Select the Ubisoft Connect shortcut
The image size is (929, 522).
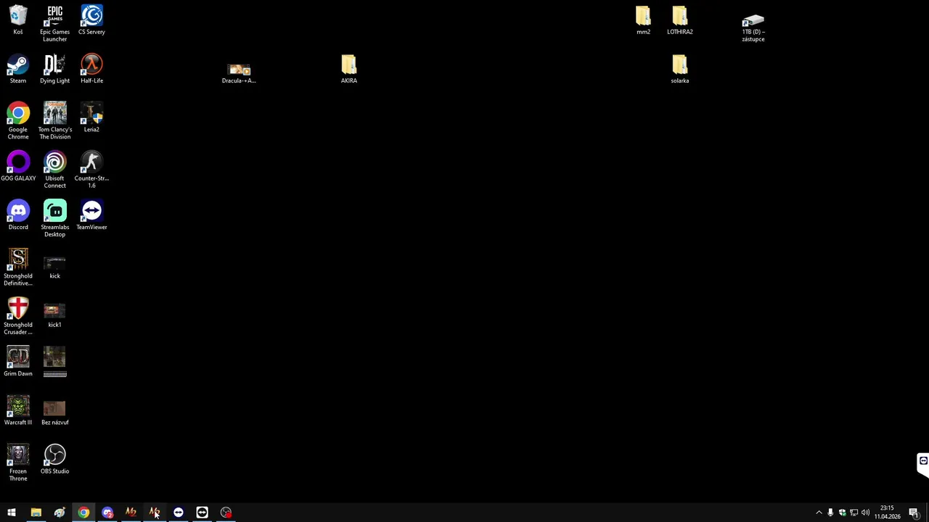point(54,169)
